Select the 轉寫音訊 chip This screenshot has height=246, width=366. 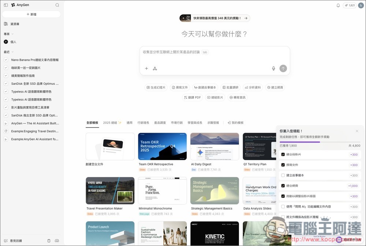pos(238,98)
